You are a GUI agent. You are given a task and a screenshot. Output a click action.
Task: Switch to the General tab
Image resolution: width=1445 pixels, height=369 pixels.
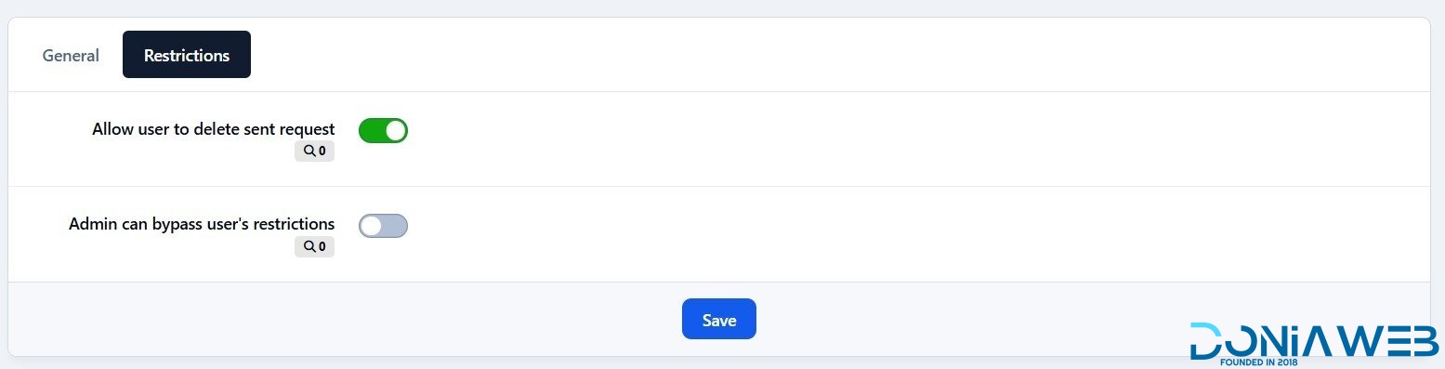(71, 55)
